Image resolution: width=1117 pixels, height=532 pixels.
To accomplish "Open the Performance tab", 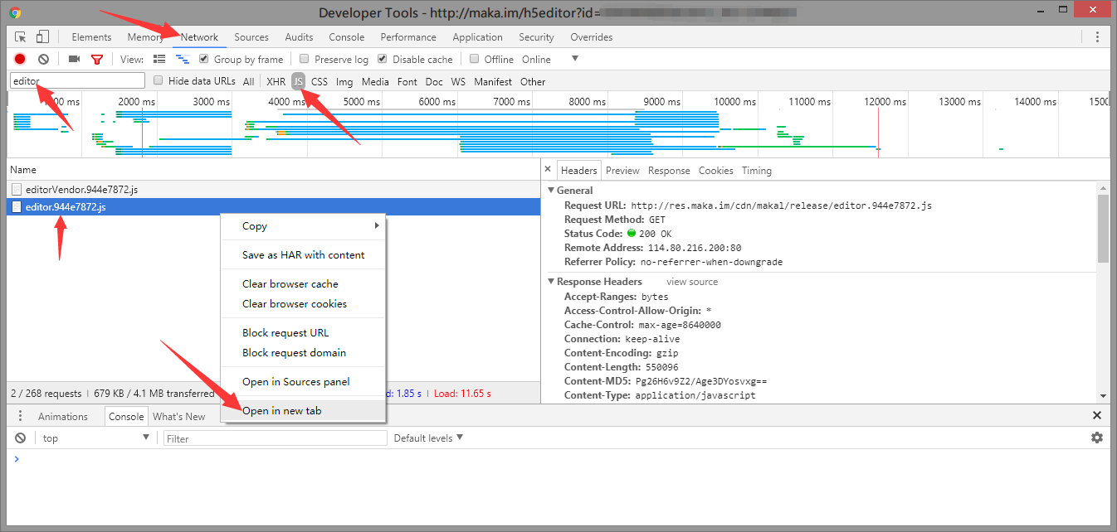I will pyautogui.click(x=408, y=36).
